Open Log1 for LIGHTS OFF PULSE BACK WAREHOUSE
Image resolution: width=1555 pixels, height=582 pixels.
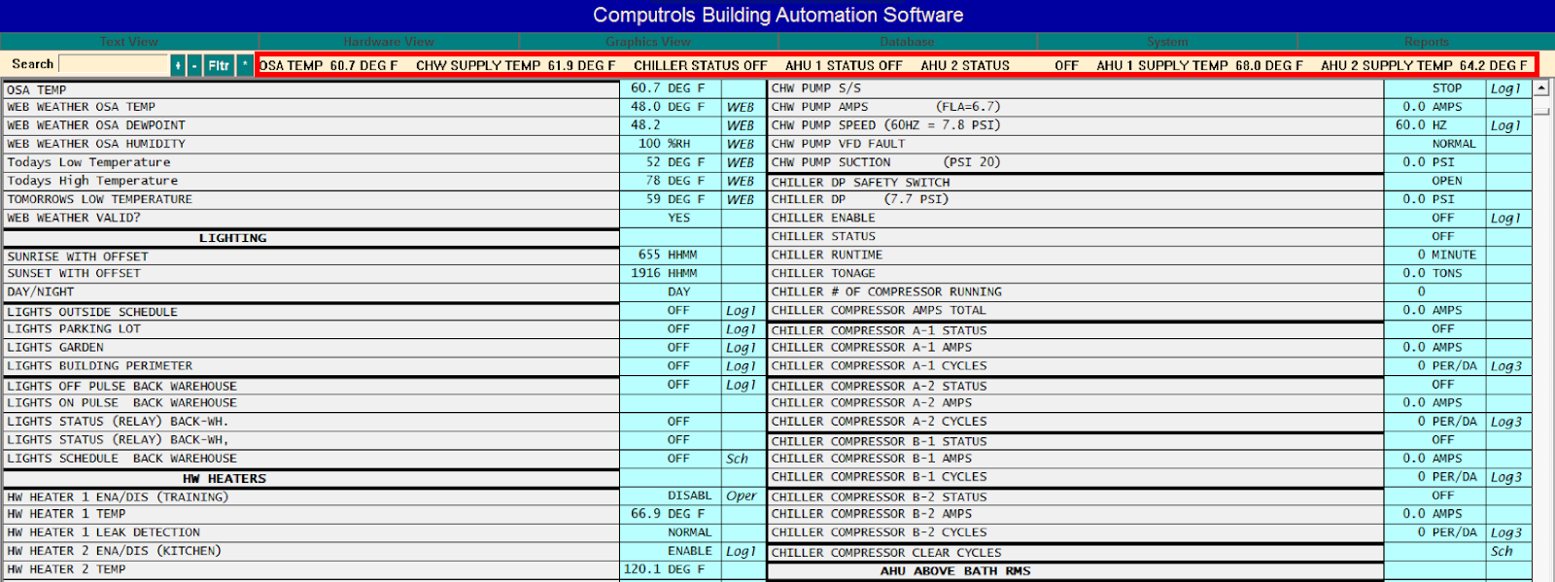[742, 385]
